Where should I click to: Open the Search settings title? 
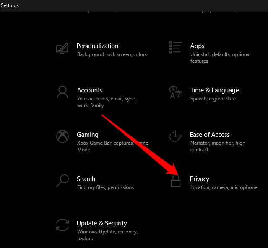click(x=86, y=179)
